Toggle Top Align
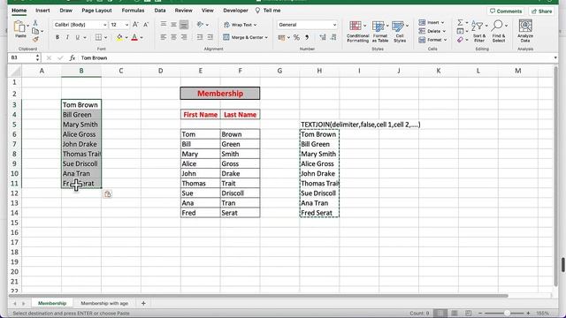This screenshot has height=318, width=566. pos(164,25)
